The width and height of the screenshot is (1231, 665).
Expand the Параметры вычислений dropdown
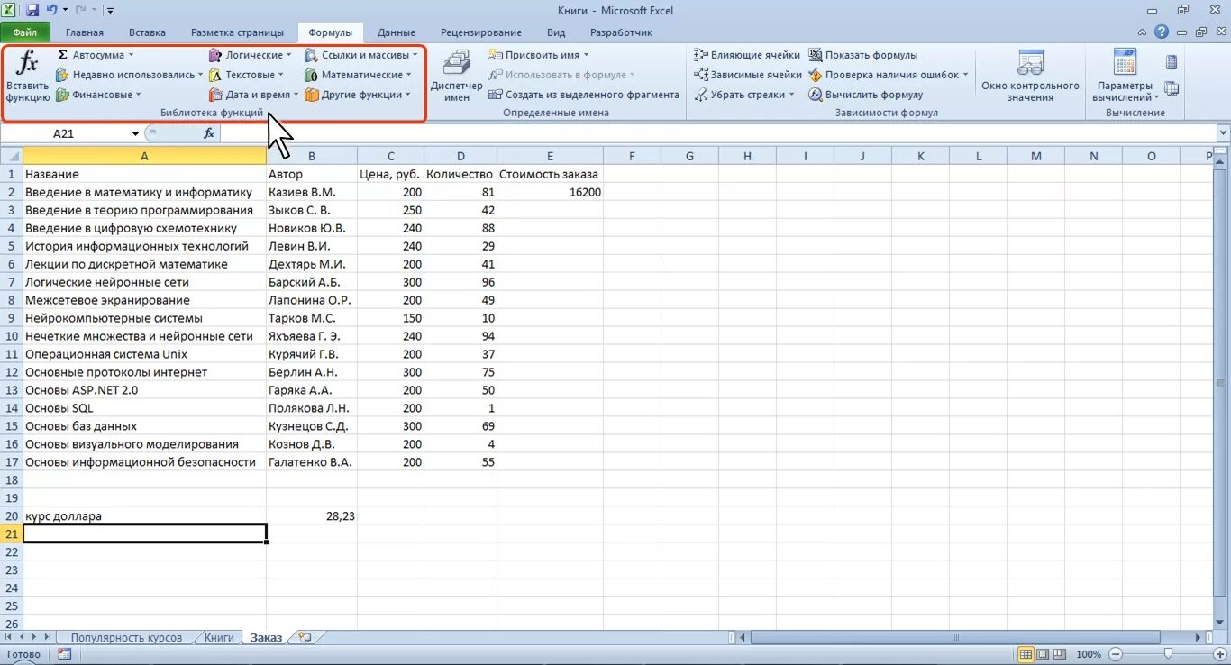click(x=1125, y=77)
